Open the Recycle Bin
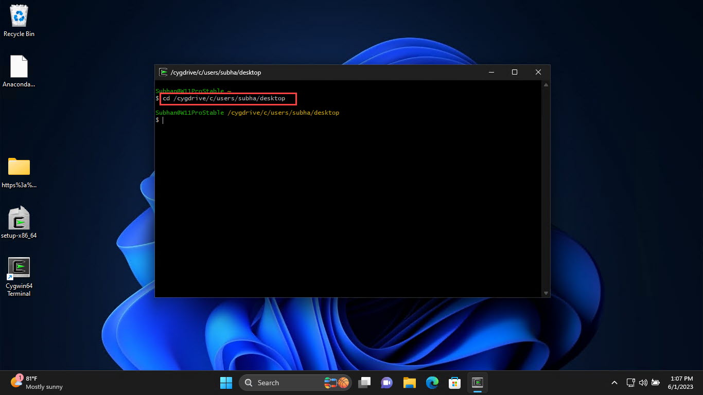The height and width of the screenshot is (395, 703). point(19,15)
